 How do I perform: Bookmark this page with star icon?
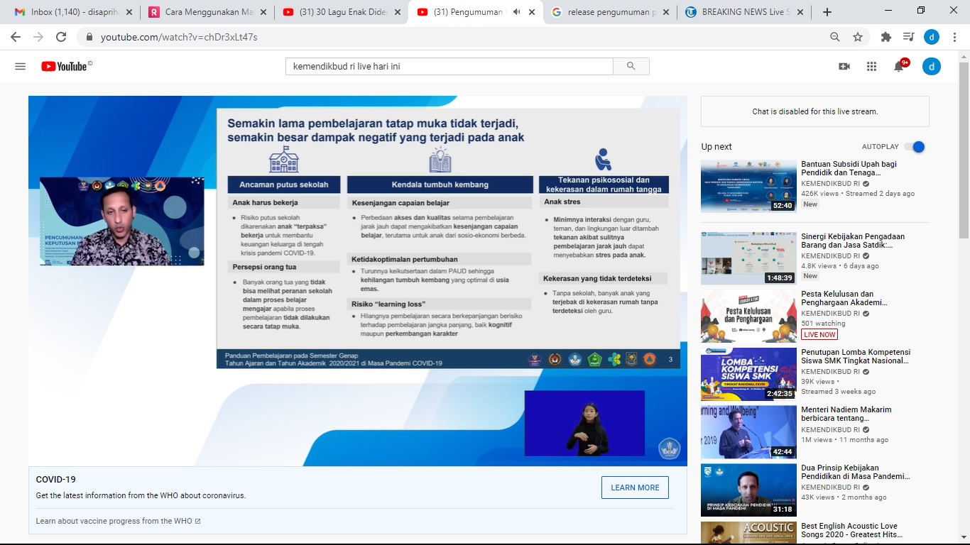pyautogui.click(x=858, y=37)
